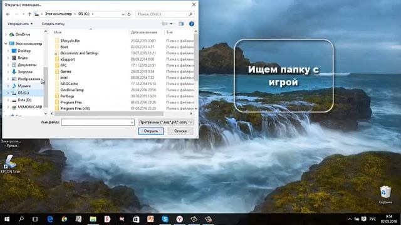Go up one folder level arrow
The width and height of the screenshot is (401, 225).
pyautogui.click(x=29, y=14)
